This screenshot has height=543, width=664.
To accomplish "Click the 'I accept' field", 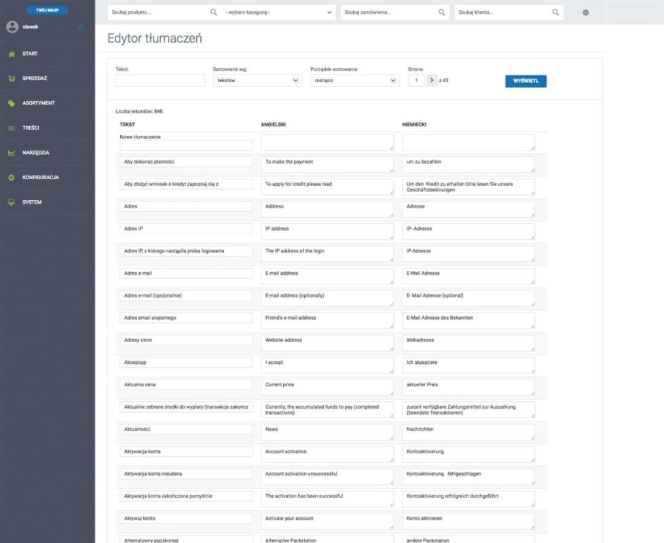I will (327, 365).
